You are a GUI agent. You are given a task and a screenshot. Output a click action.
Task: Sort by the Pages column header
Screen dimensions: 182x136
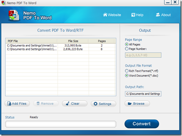(102, 41)
